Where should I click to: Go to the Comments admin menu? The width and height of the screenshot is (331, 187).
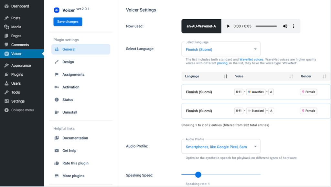click(x=19, y=45)
